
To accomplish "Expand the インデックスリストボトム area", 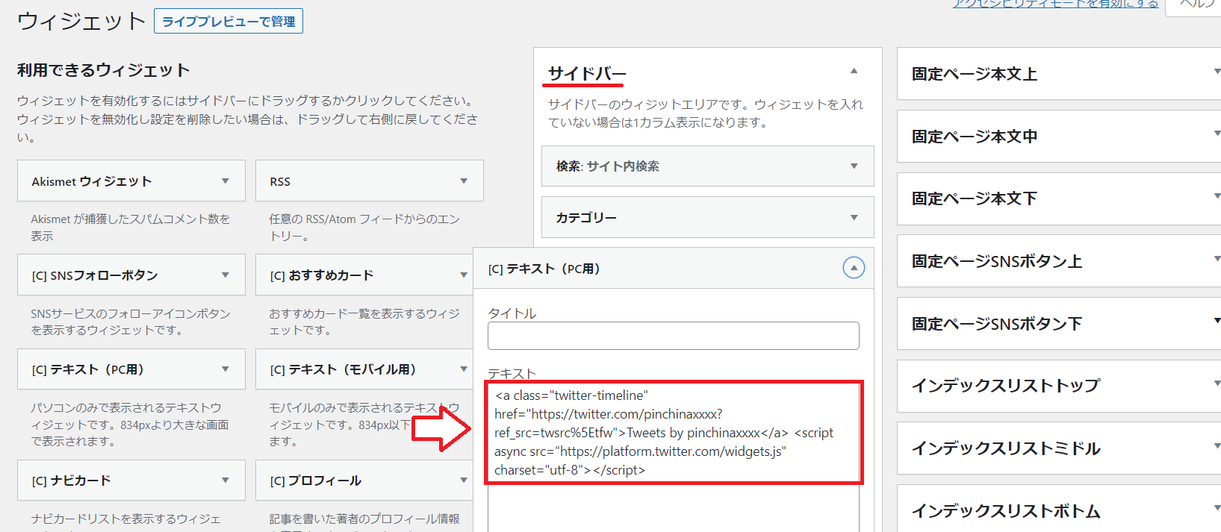I will click(1216, 509).
